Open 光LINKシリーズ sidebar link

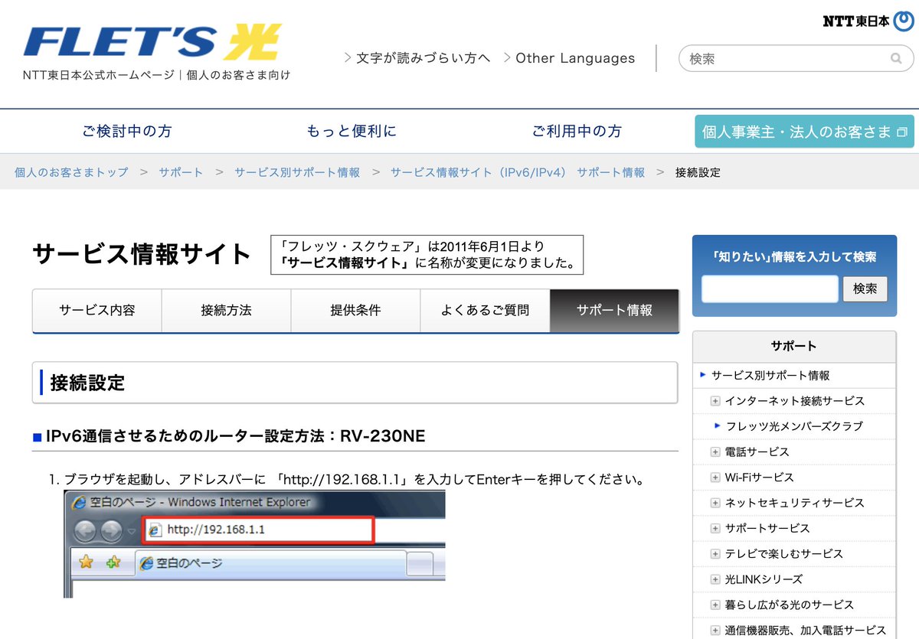(x=764, y=579)
